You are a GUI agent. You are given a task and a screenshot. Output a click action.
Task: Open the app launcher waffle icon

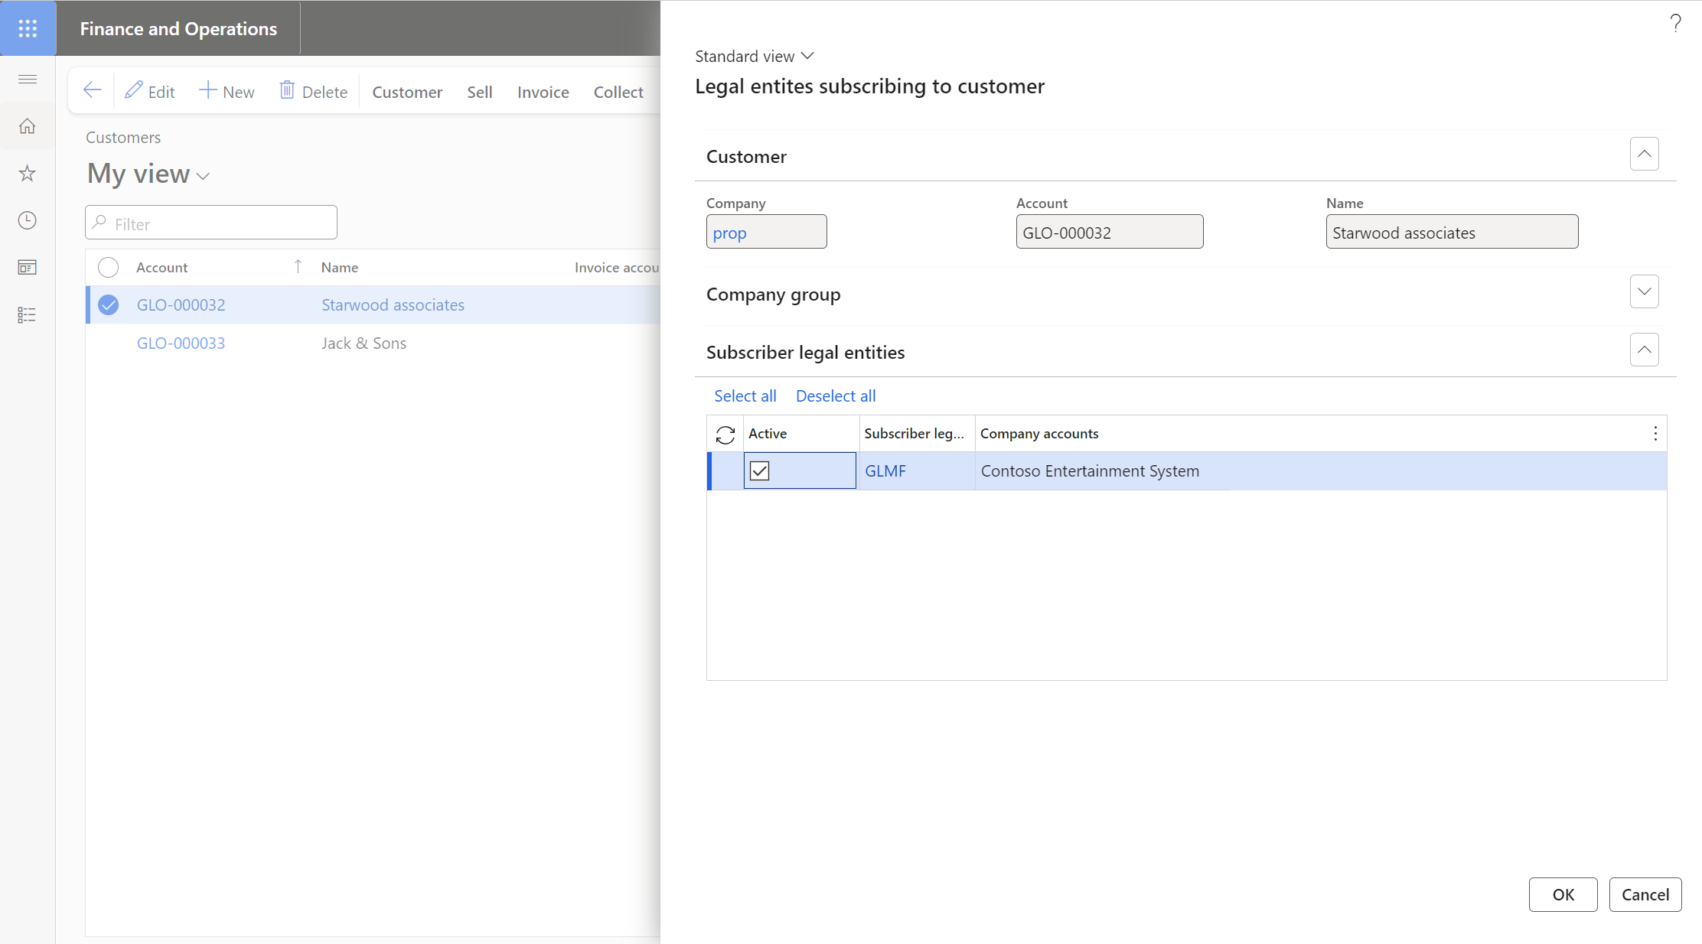28,28
